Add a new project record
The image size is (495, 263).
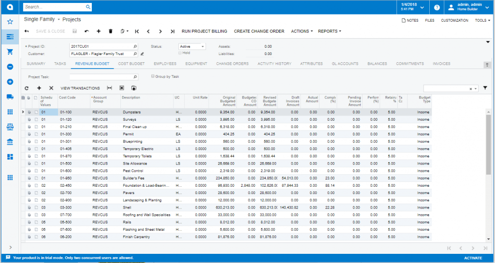point(99,31)
